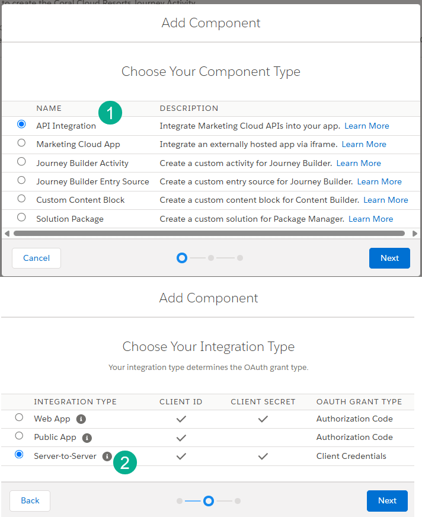Click 'Client Credentials' grant type cell
The width and height of the screenshot is (422, 517).
(351, 456)
